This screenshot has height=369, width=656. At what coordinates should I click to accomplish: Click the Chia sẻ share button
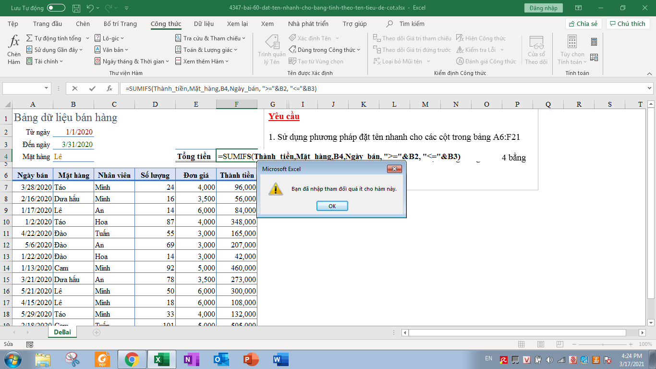pos(583,24)
